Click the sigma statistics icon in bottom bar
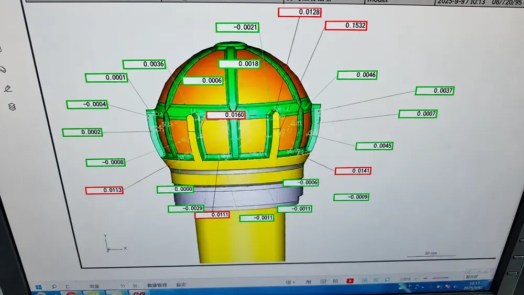 67,287
